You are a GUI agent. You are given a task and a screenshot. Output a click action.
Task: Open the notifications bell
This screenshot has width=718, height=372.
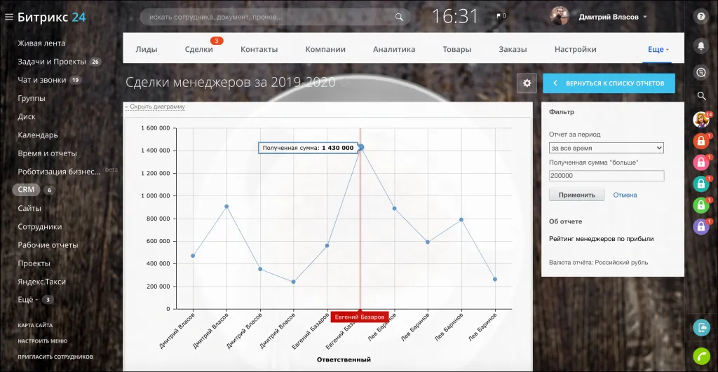[700, 46]
